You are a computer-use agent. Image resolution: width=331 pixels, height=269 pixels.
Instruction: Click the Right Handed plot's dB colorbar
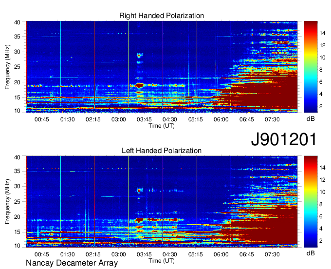coord(311,67)
